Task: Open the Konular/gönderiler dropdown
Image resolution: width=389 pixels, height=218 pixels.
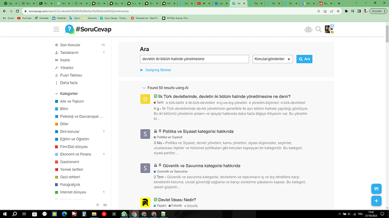Action: pos(272,59)
